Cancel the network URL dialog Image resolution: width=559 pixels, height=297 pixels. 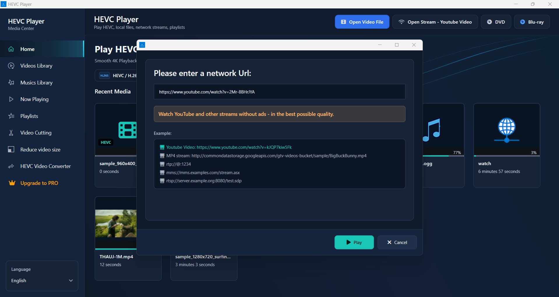click(397, 242)
